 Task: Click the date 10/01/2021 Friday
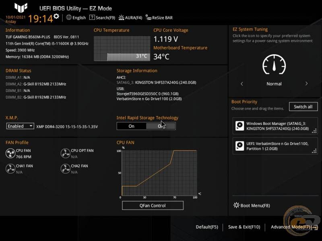(15, 19)
